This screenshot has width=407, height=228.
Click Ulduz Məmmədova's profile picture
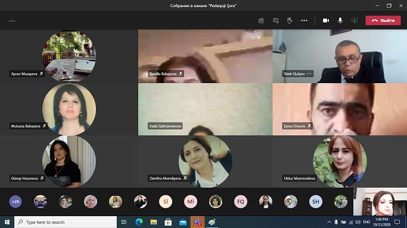tap(340, 161)
